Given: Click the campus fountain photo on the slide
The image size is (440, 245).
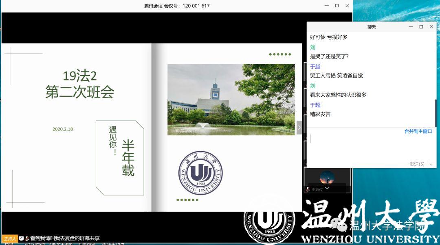Looking at the screenshot, I should click(231, 100).
